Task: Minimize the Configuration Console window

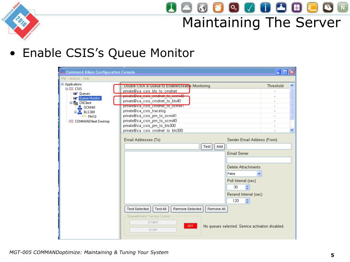Action: [x=278, y=72]
